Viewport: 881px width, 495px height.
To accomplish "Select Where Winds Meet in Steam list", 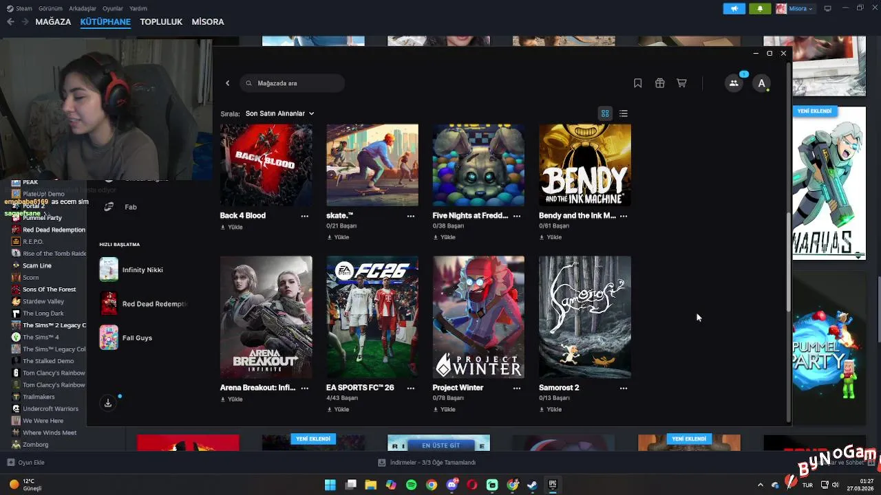I will click(x=49, y=433).
